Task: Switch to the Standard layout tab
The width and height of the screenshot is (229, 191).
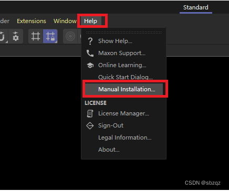Action: 196,7
